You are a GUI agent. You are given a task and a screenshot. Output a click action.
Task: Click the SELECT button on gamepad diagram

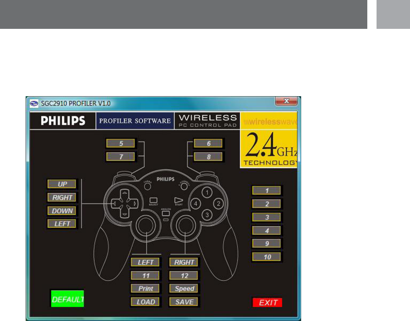153,201
